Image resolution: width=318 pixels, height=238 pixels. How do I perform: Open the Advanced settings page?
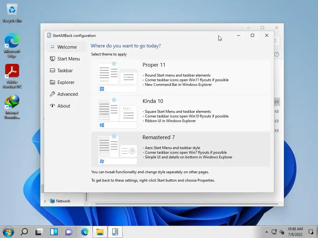[x=66, y=94]
